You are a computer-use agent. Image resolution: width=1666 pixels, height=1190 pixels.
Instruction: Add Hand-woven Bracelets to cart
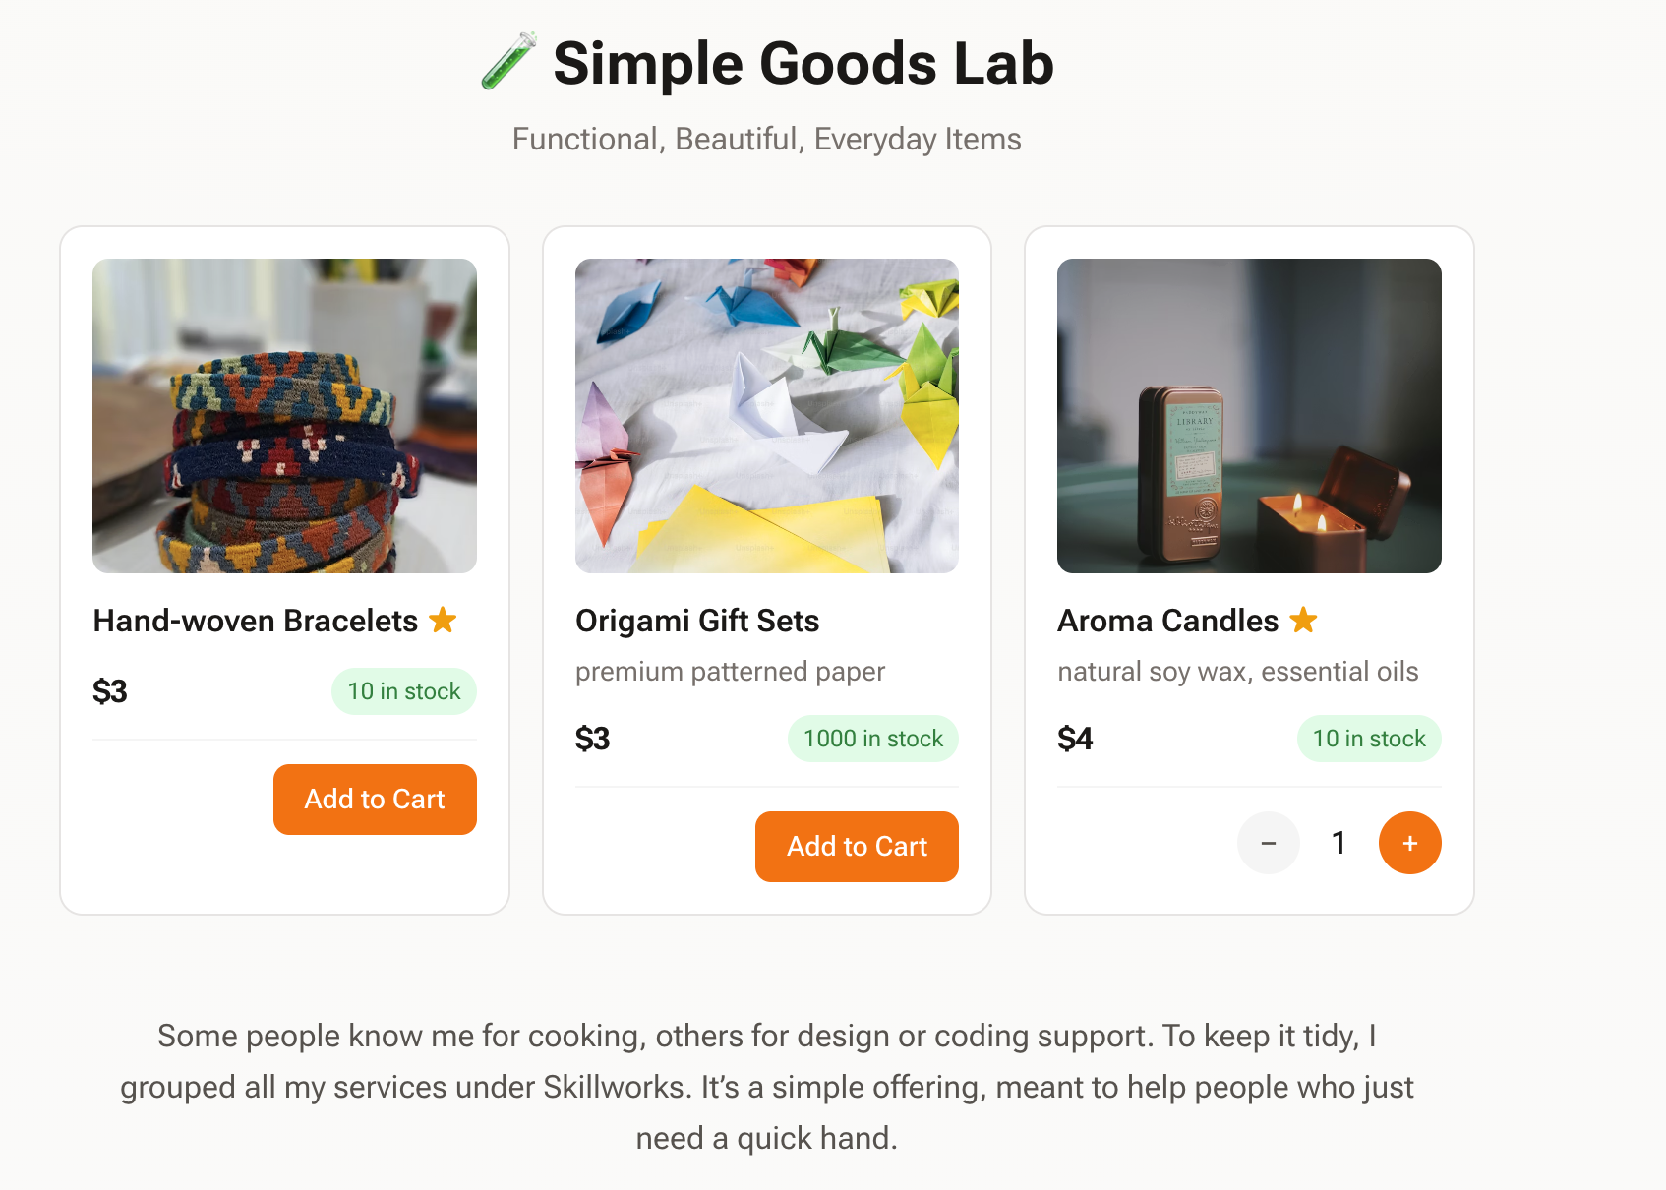[375, 800]
